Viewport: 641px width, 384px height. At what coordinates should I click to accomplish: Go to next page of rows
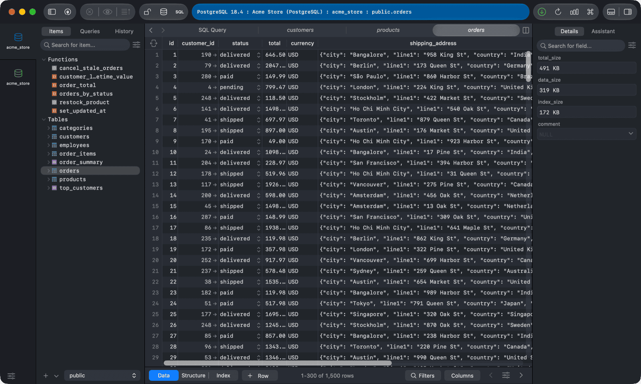(x=521, y=375)
